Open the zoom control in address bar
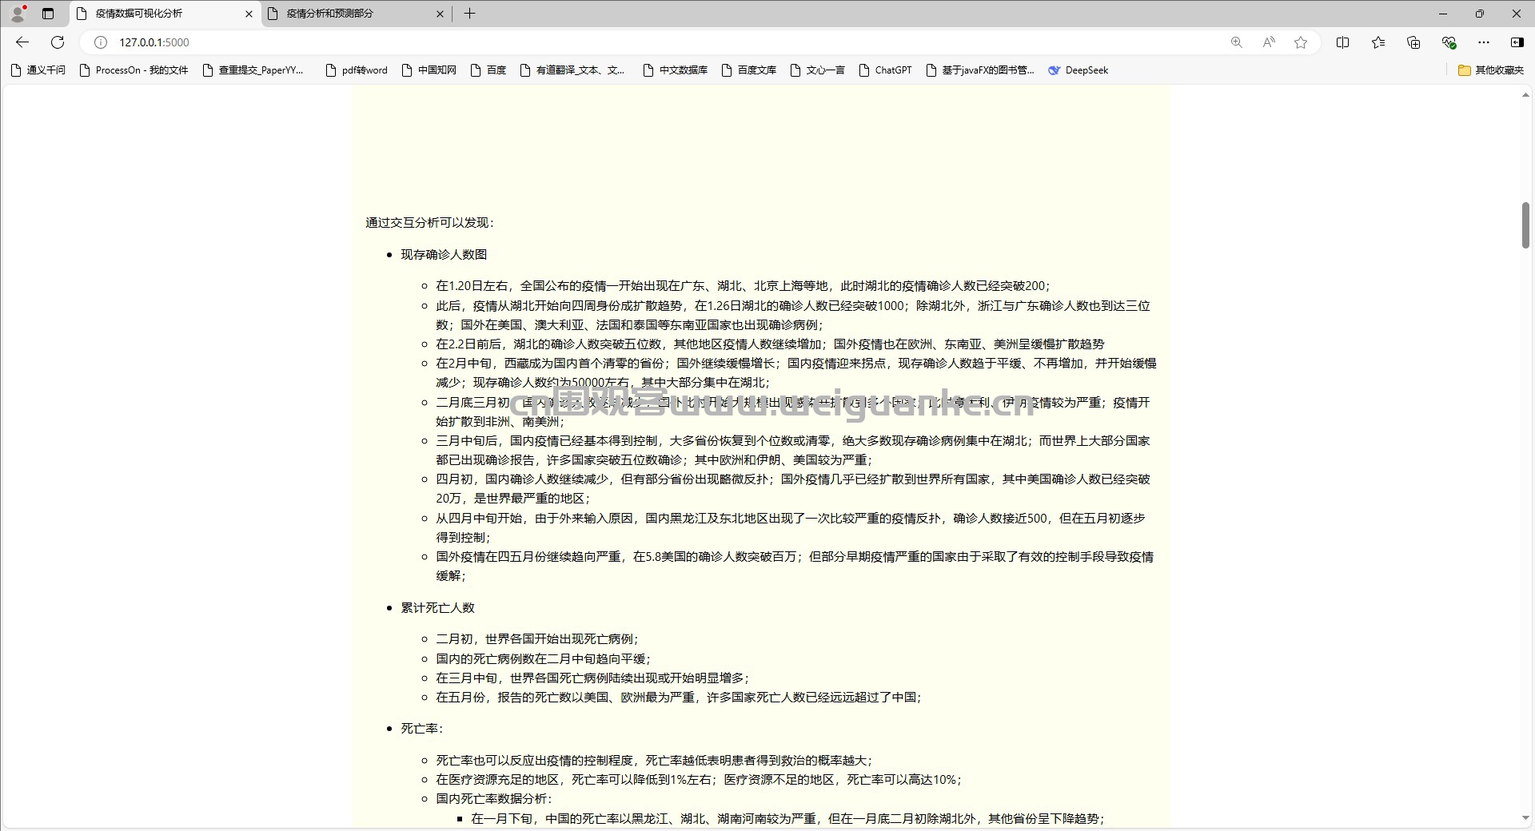Screen dimensions: 1535x831 (x=1236, y=42)
